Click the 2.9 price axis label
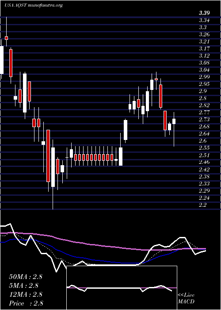This screenshot has width=221, height=310. coord(203,91)
